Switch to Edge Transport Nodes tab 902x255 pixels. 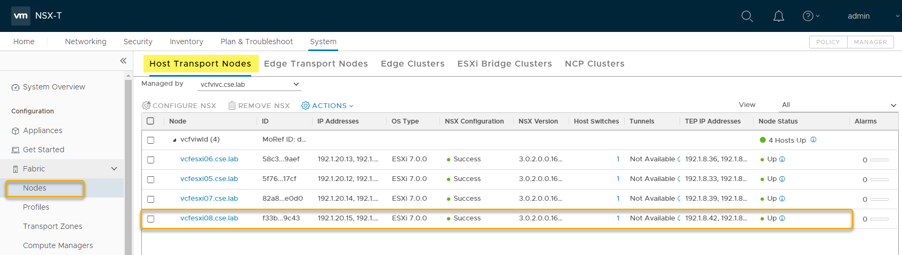coord(316,63)
